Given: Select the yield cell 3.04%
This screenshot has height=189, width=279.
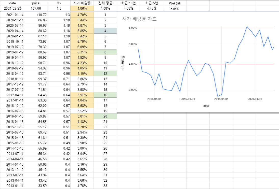Looking at the screenshot, I should tap(82, 153).
